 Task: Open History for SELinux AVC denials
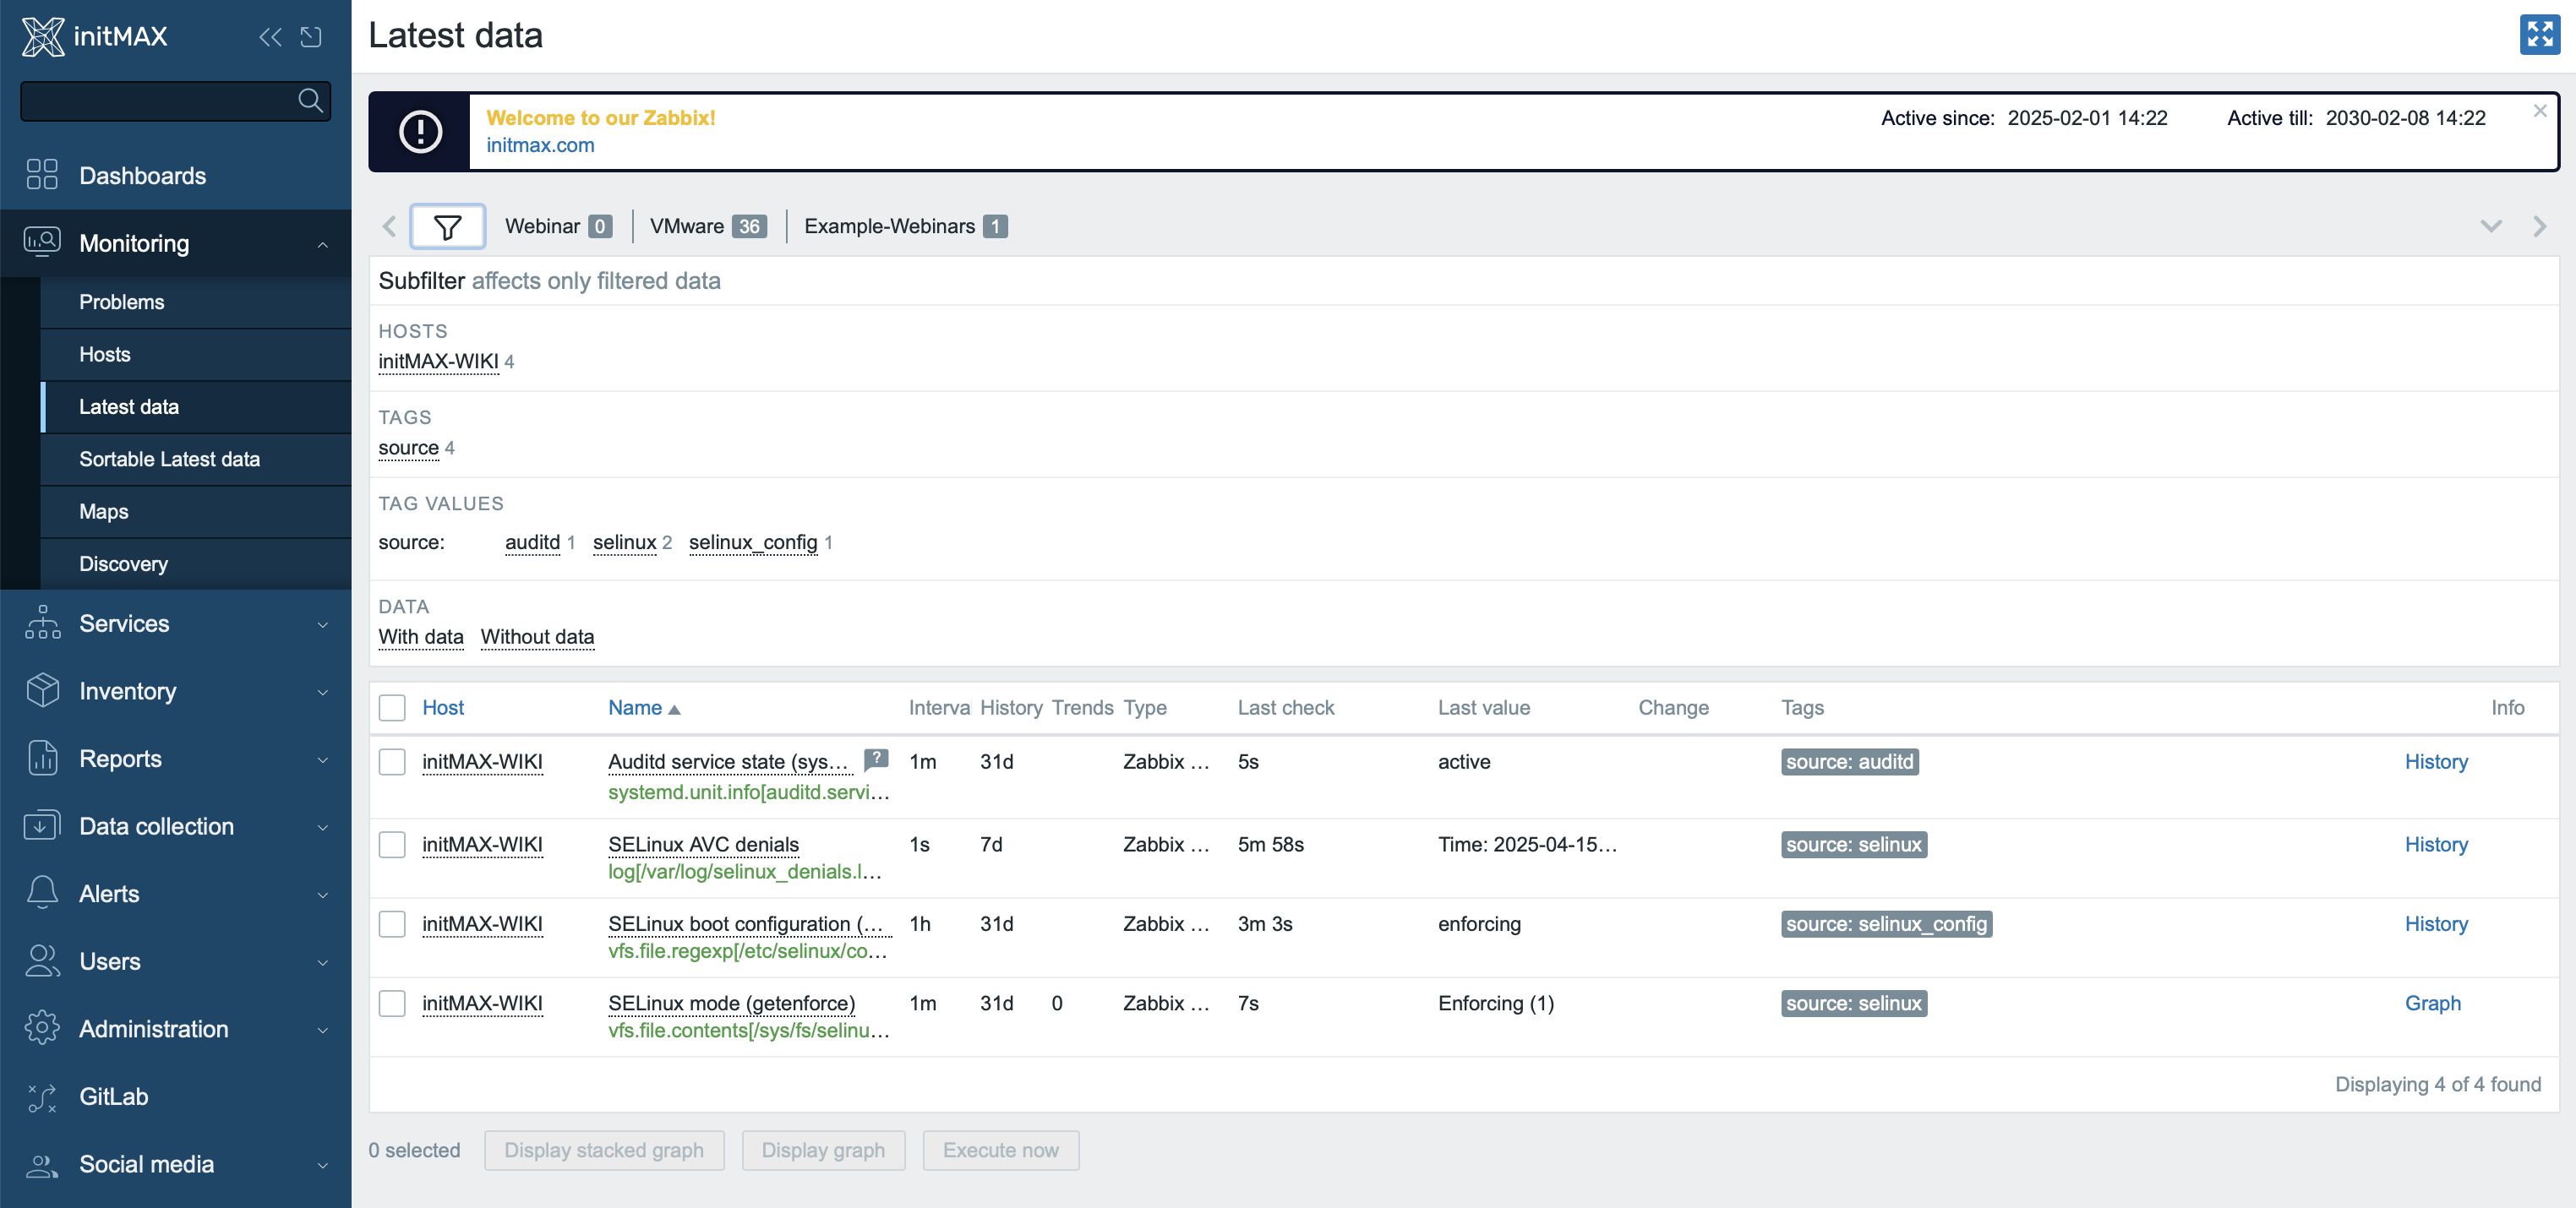2435,844
